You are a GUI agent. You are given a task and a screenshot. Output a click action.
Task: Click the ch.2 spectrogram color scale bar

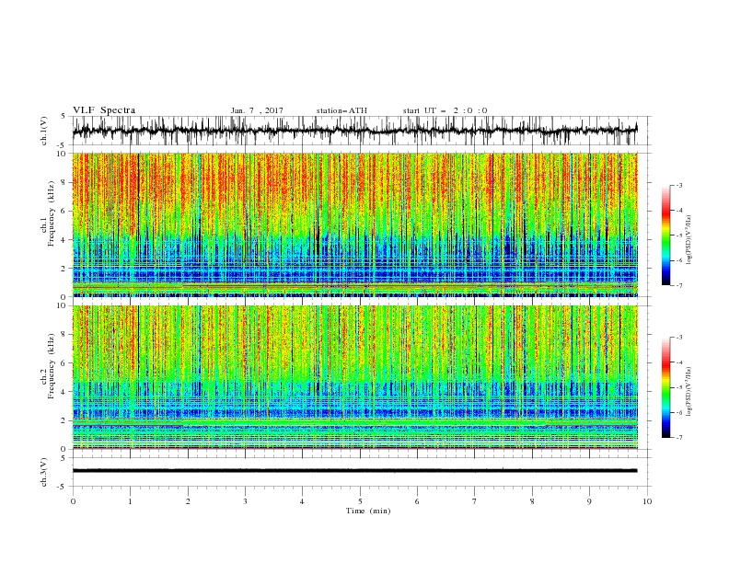point(665,387)
